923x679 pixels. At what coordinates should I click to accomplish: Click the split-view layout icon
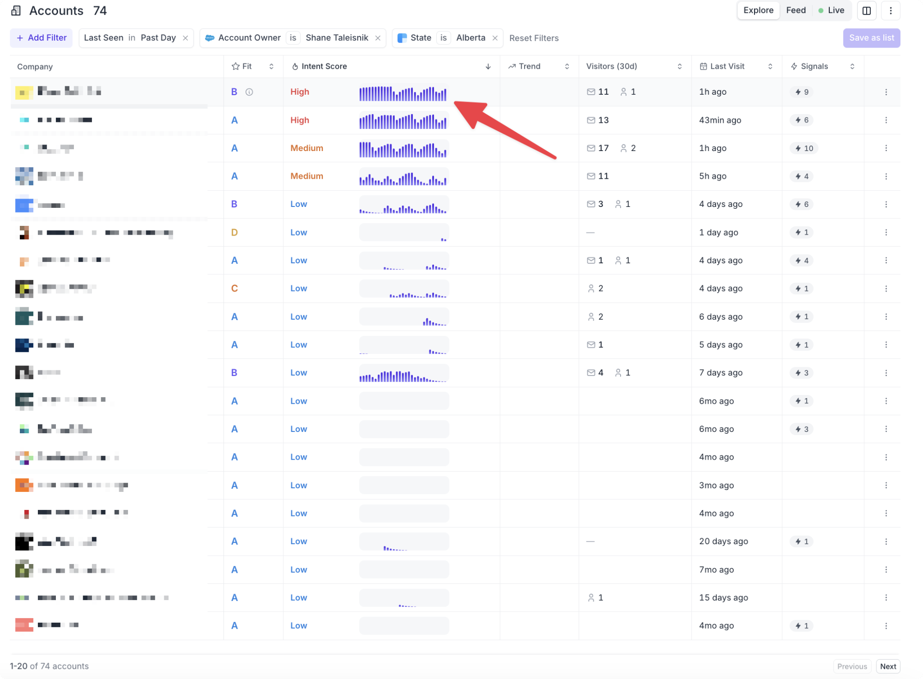coord(866,11)
